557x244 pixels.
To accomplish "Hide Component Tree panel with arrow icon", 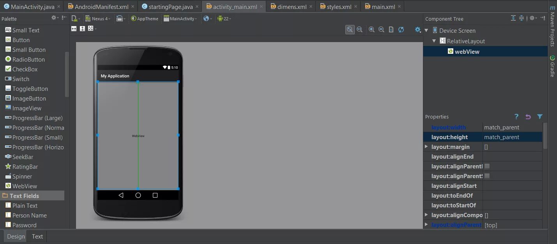I will (x=543, y=18).
